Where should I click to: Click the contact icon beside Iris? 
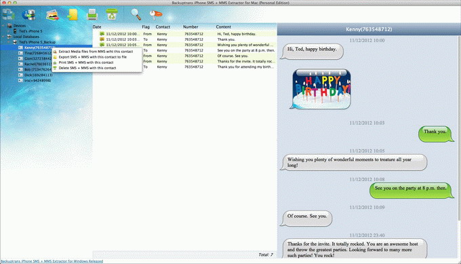coord(20,80)
